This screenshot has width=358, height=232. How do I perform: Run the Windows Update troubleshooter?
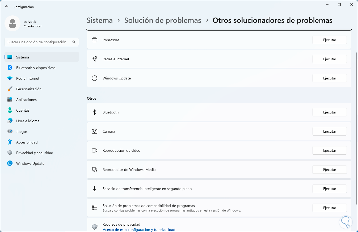coord(330,78)
